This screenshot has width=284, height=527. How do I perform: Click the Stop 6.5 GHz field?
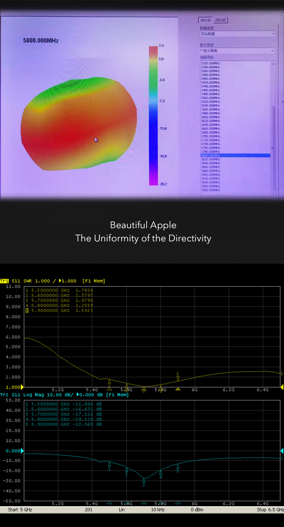coord(270,510)
